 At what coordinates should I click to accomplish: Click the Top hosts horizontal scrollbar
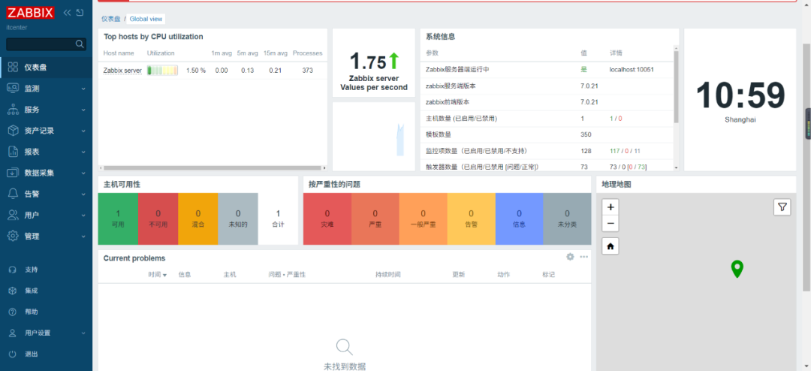211,167
